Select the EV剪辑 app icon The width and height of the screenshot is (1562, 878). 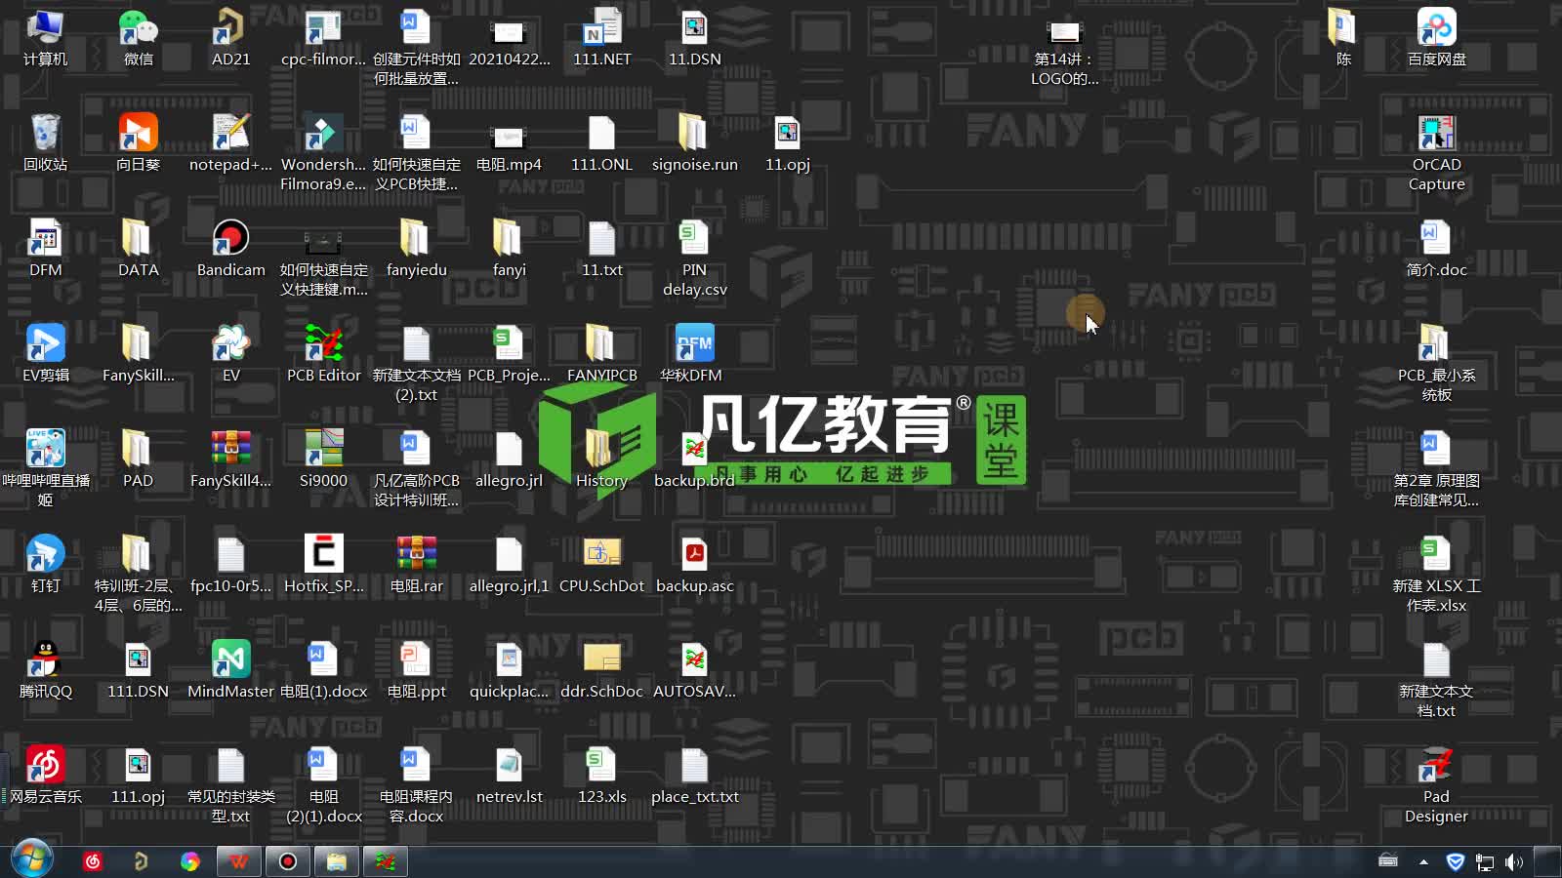pos(45,355)
